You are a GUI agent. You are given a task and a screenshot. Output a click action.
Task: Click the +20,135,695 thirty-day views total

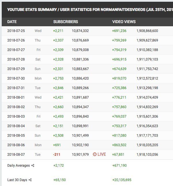tap(122, 180)
